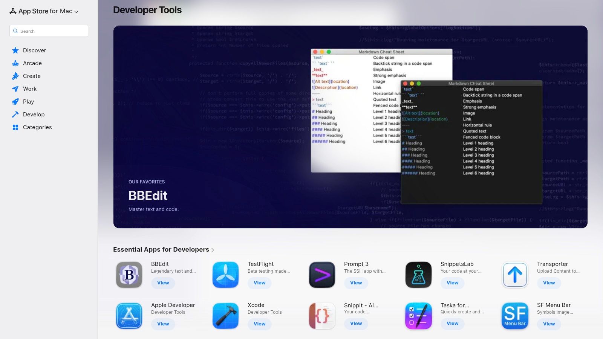
Task: Click the Prompt 3 app icon
Action: pyautogui.click(x=322, y=275)
